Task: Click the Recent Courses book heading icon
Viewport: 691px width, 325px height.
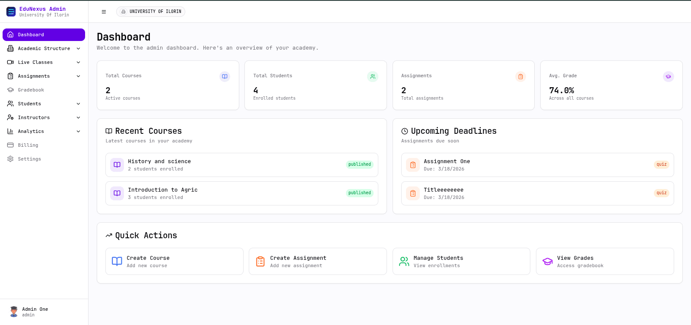Action: [109, 131]
